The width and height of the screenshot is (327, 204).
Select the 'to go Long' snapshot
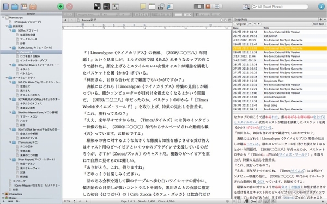click(280, 105)
